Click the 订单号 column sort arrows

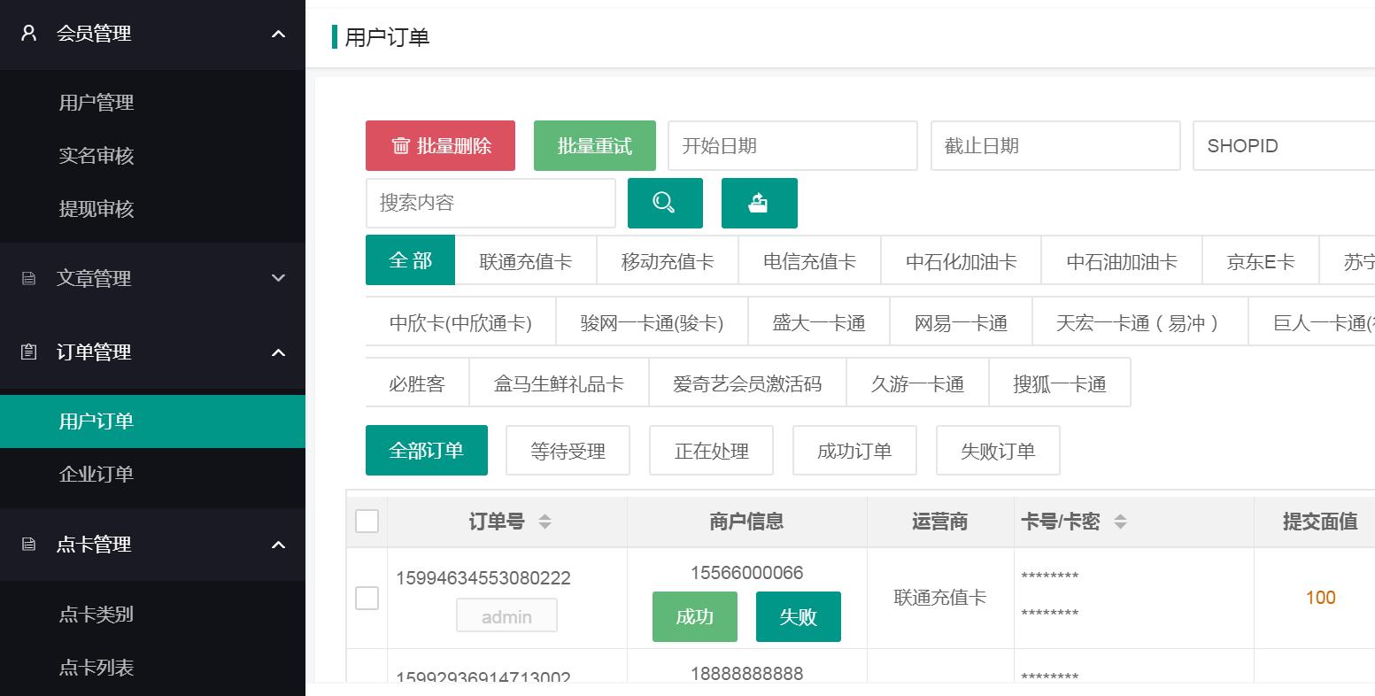(545, 522)
